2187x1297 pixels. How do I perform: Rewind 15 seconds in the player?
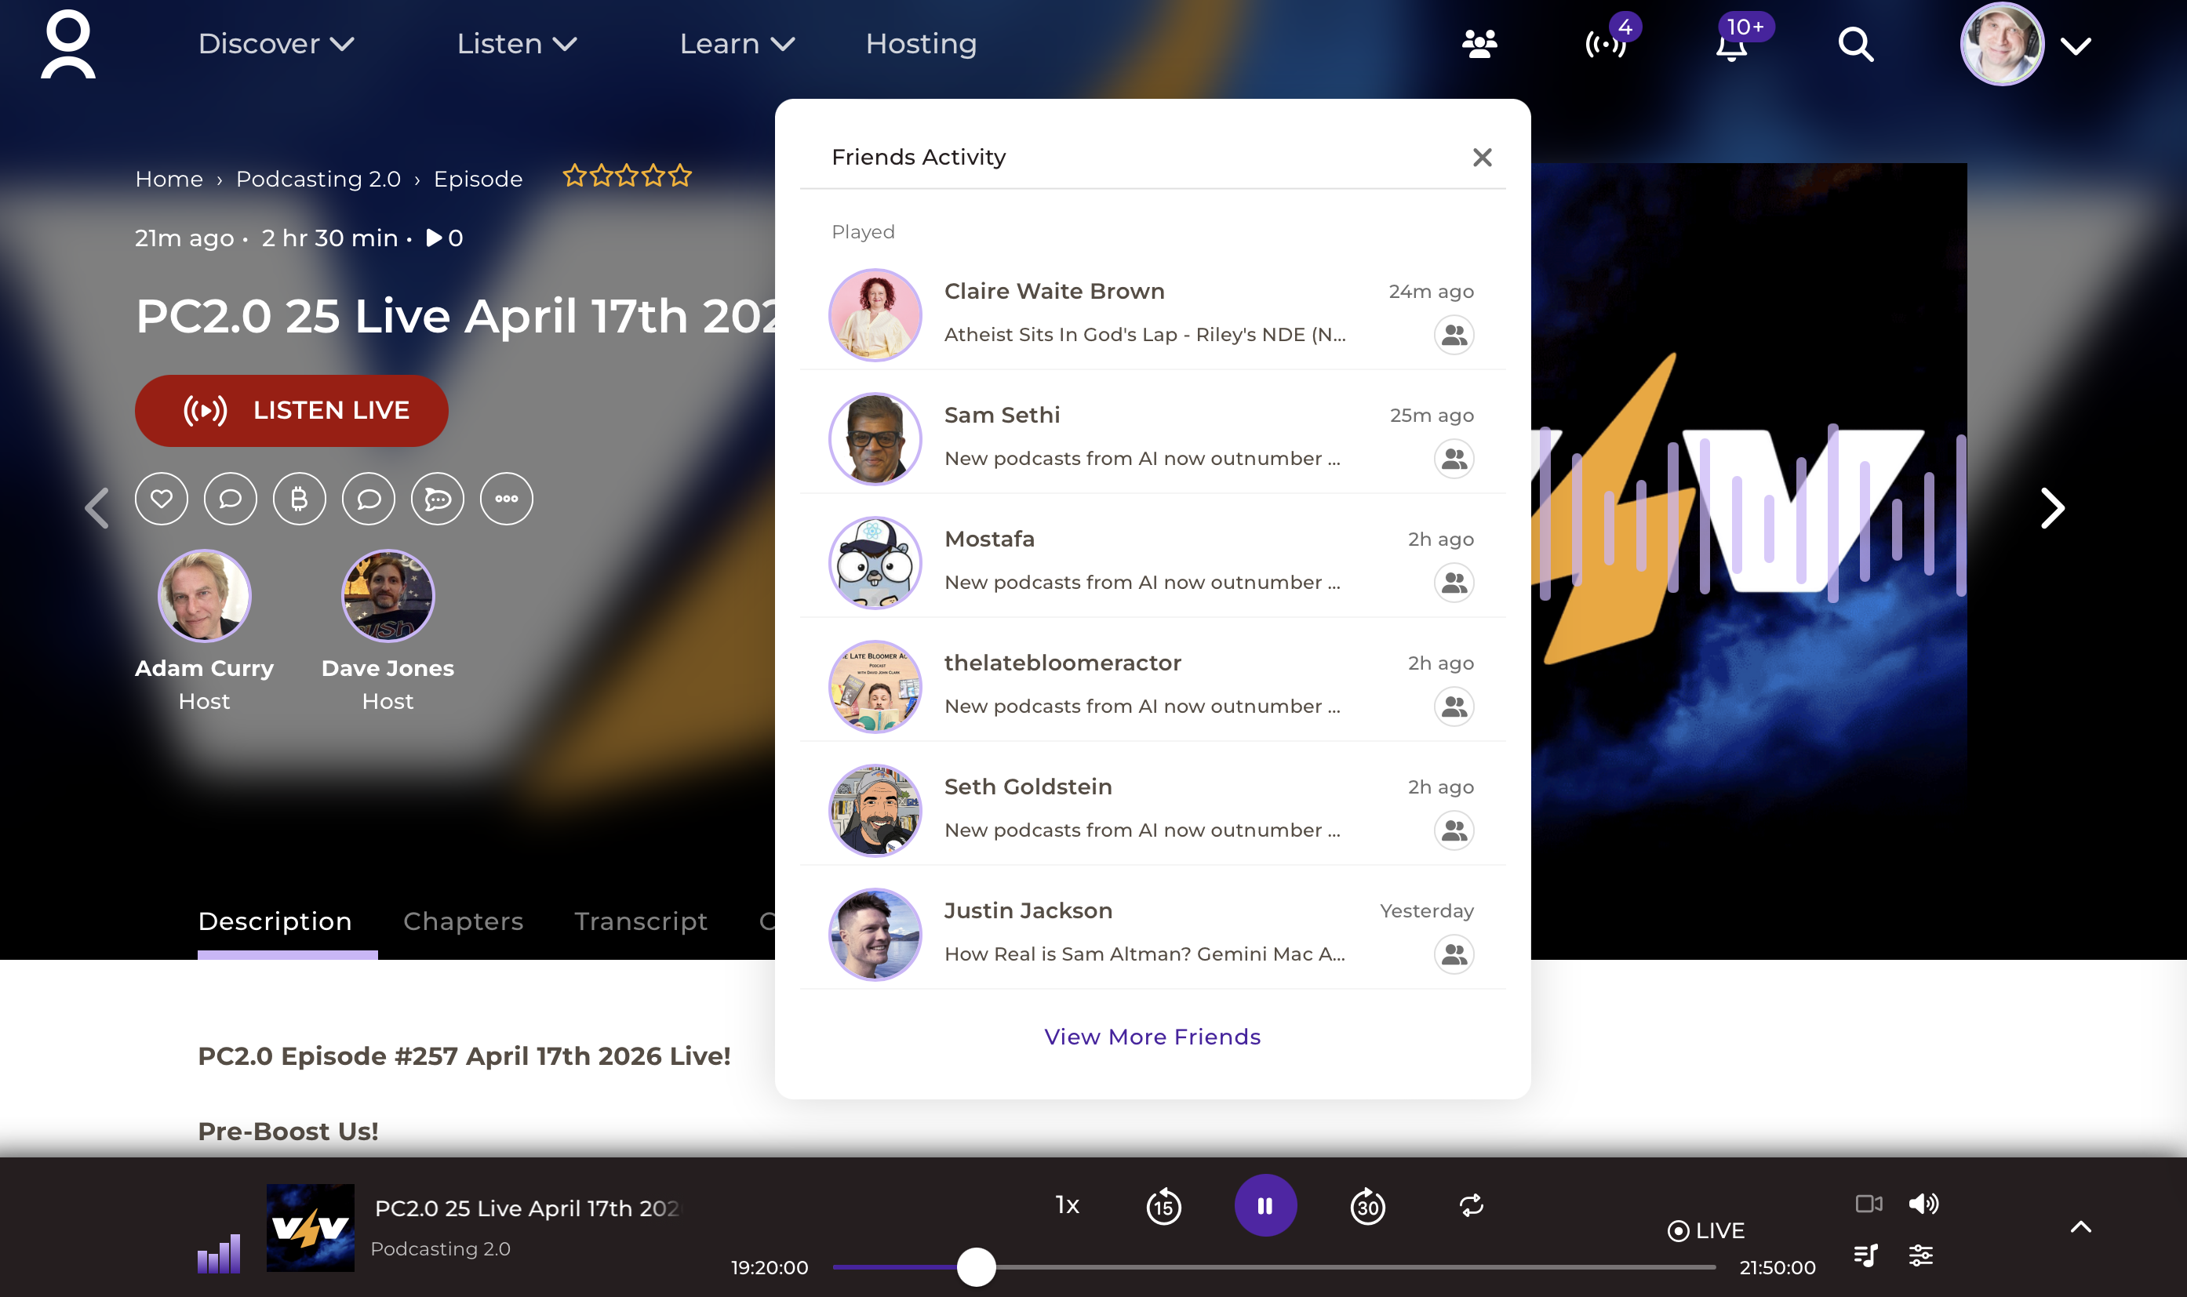pos(1163,1207)
